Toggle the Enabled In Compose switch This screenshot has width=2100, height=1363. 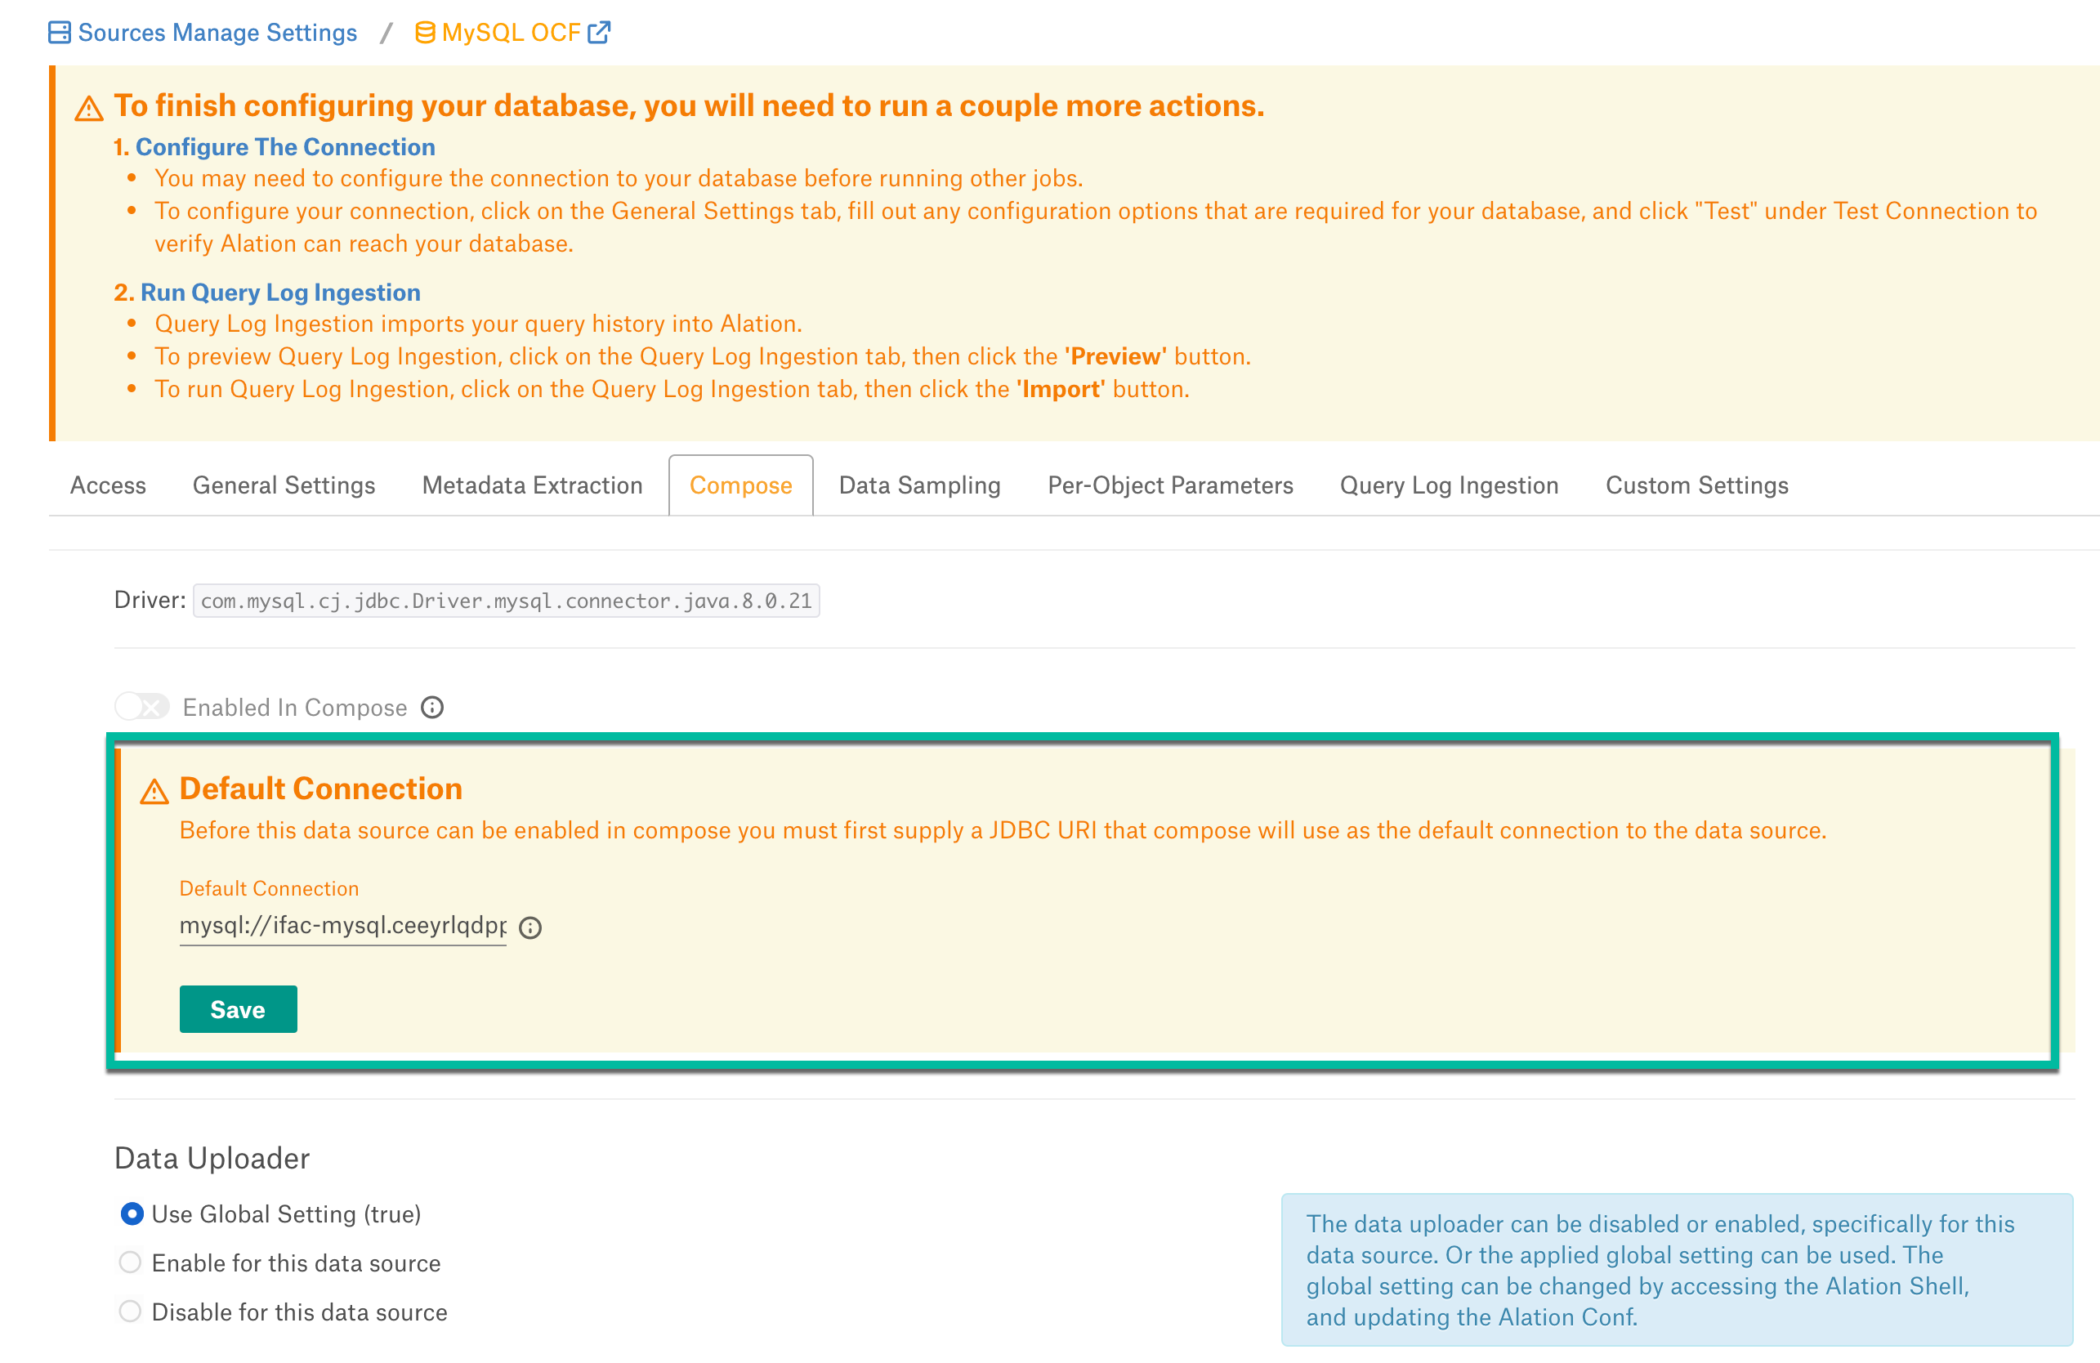[x=142, y=707]
